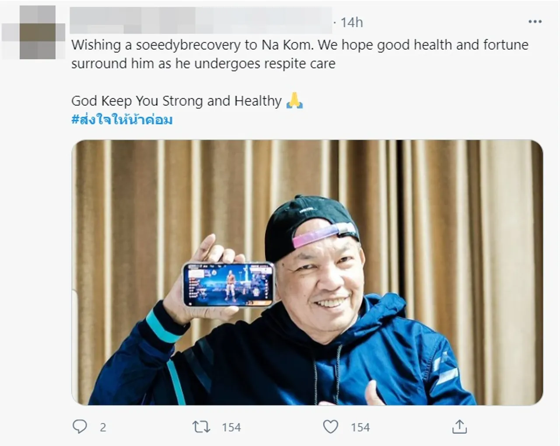Click the "undergoes respite care" text line
The width and height of the screenshot is (560, 446).
203,64
